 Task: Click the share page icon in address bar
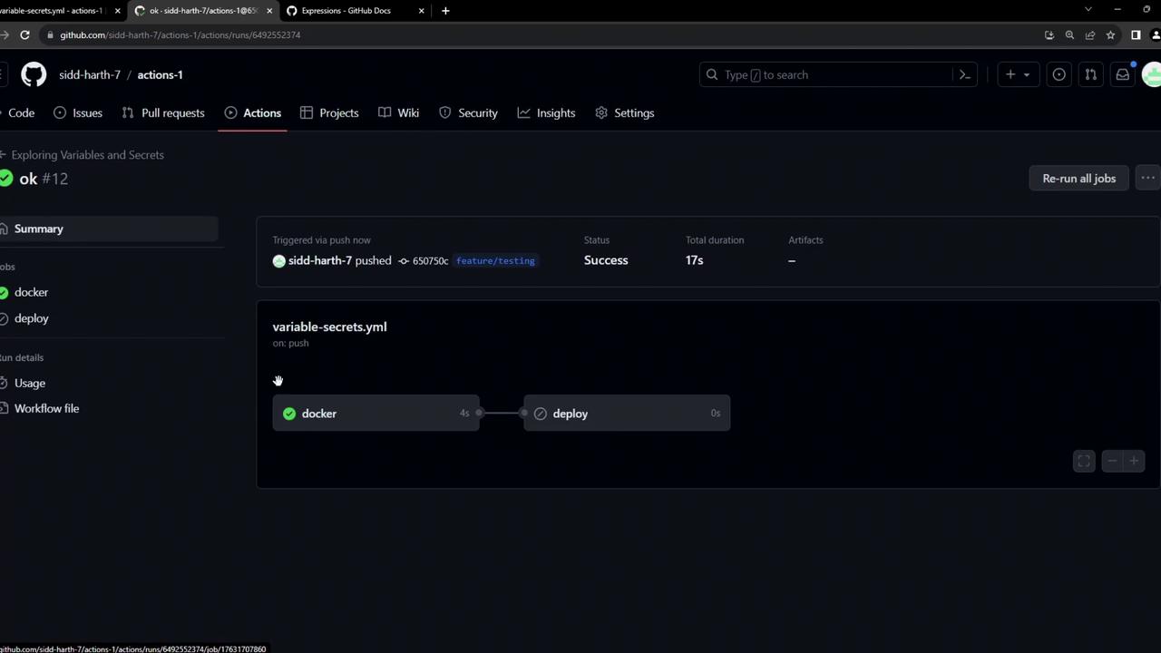(1090, 34)
